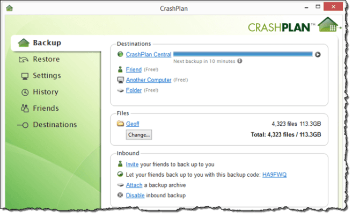
Task: Click the info icon after 'Next backup in 10 minutes'
Action: (x=239, y=61)
